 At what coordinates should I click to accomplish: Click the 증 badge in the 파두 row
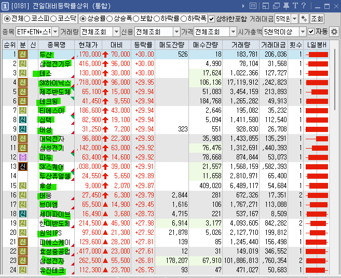tap(23, 157)
